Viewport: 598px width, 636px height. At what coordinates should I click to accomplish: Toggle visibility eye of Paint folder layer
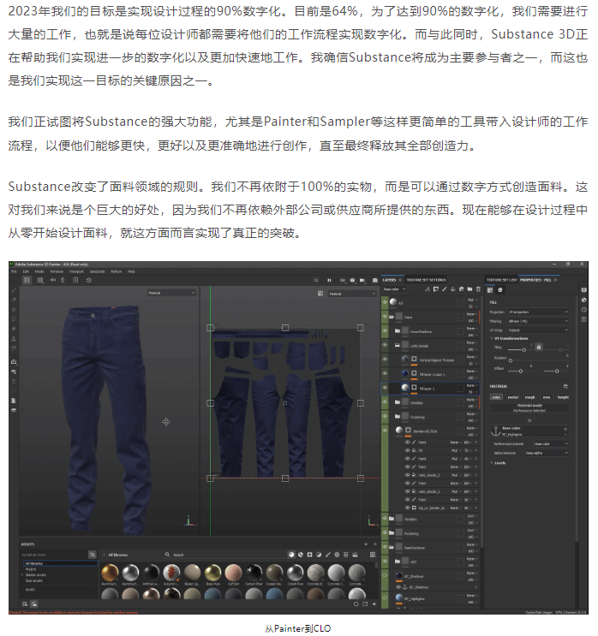pyautogui.click(x=385, y=317)
